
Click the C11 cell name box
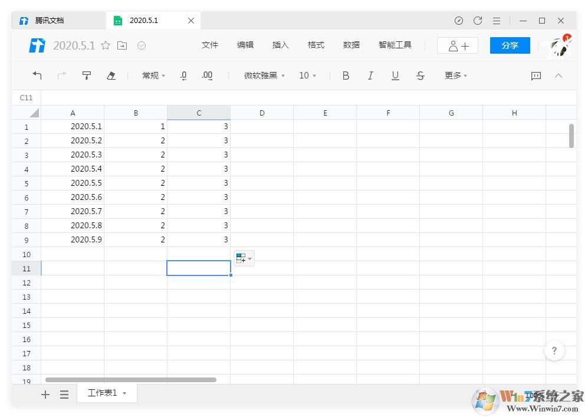[25, 97]
